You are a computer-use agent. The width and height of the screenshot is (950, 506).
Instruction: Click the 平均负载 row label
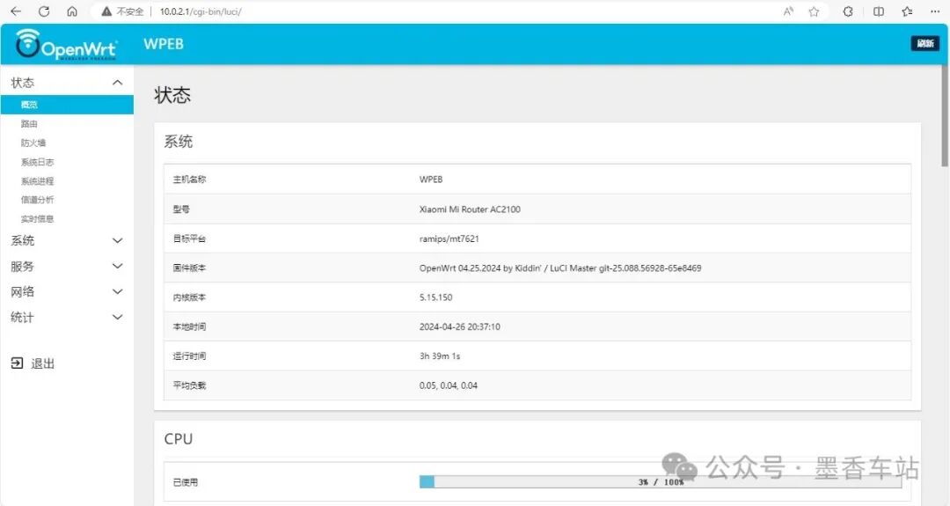tap(189, 385)
